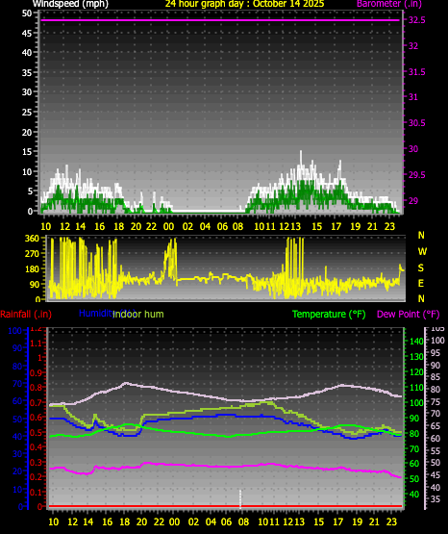Click the 15 windspeed axis value
448x534 pixels.
point(27,152)
